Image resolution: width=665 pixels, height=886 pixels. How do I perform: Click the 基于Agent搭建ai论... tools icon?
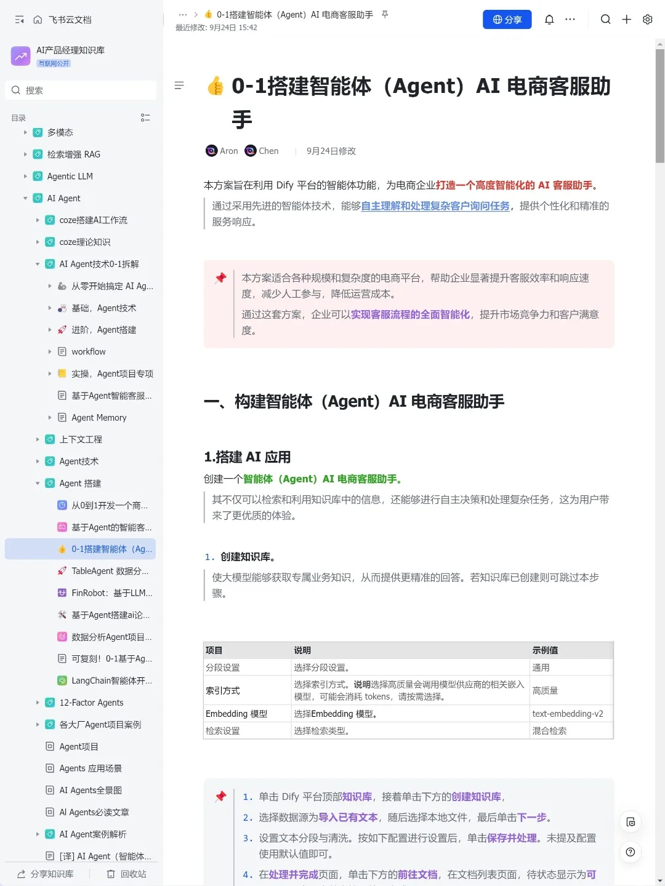pos(62,615)
